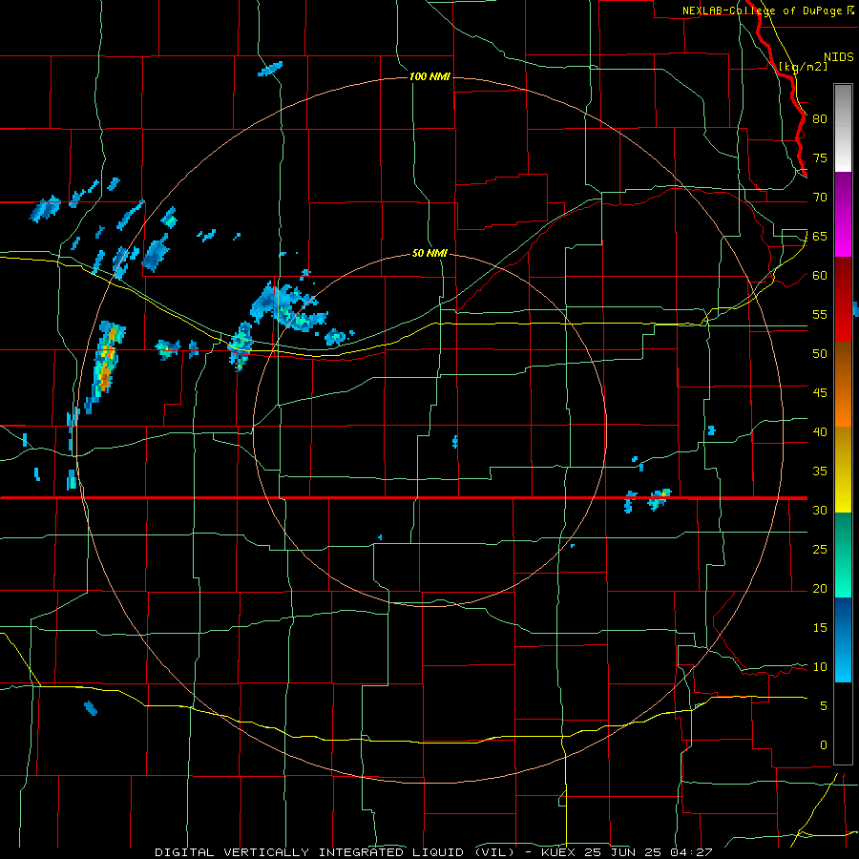Pick the green segment of the color bar
Screen dimensions: 859x859
pos(843,555)
